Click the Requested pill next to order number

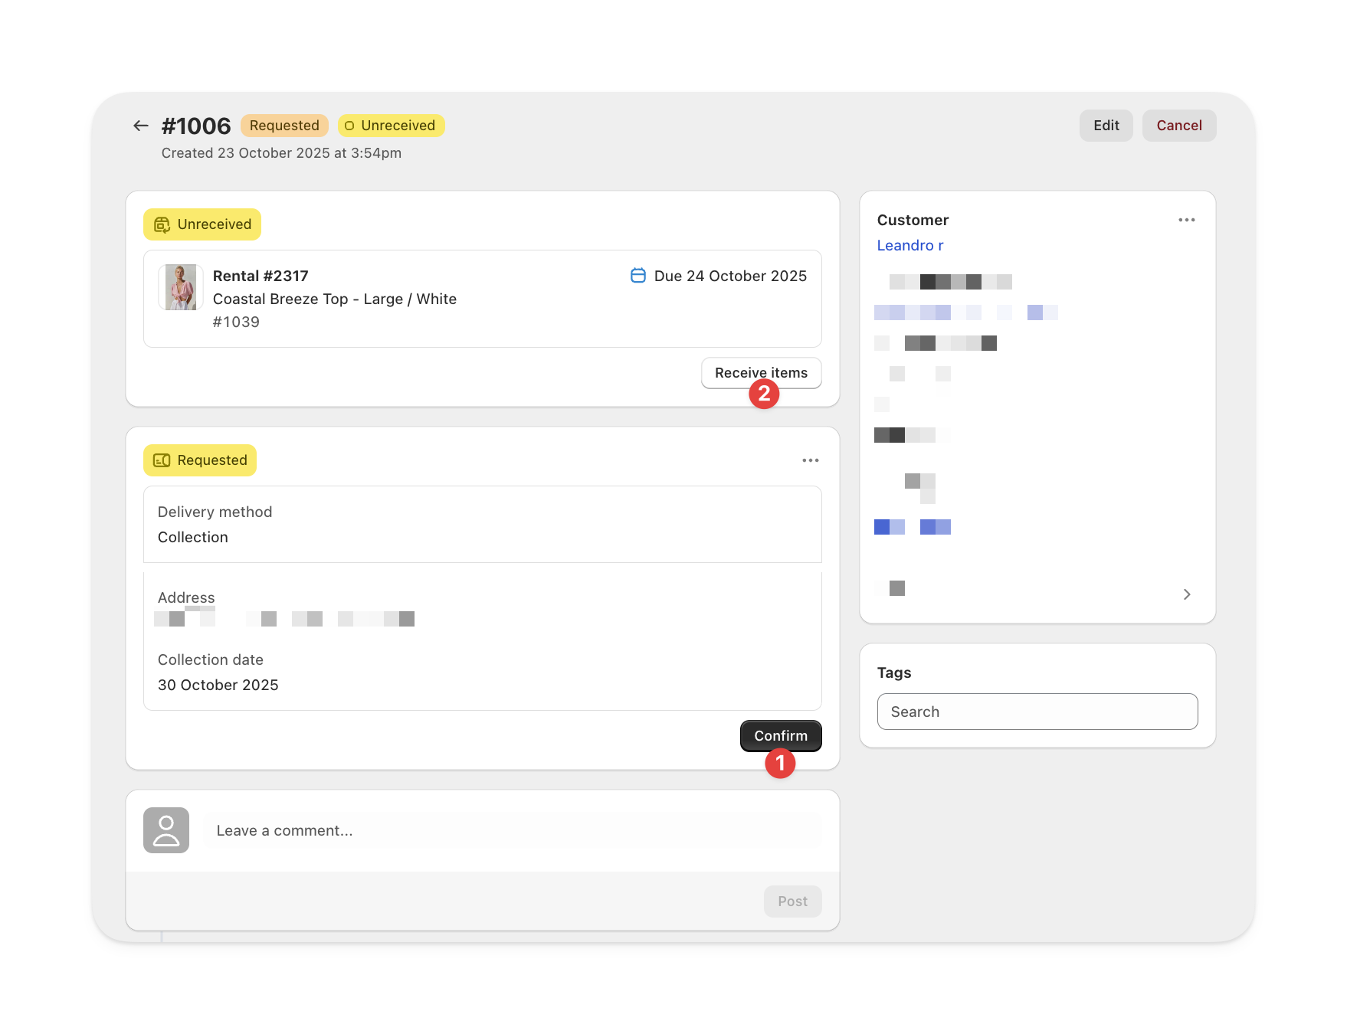tap(284, 125)
